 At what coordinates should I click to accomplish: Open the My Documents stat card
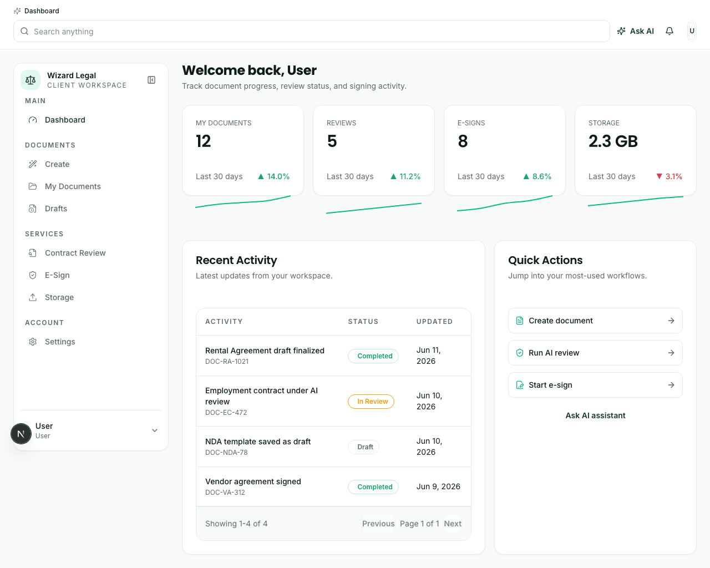pyautogui.click(x=243, y=150)
